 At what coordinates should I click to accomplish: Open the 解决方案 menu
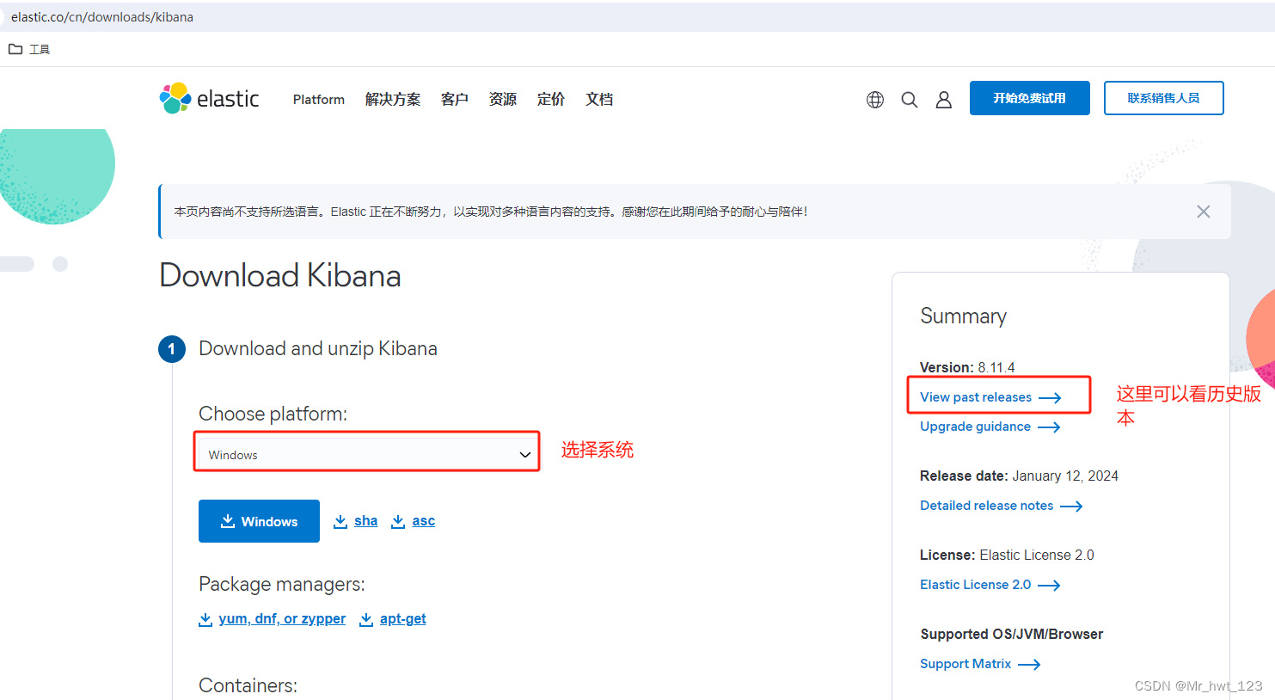393,100
